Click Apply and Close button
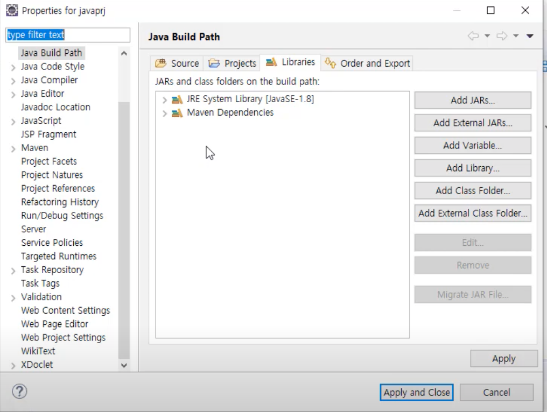Viewport: 547px width, 412px height. [417, 393]
